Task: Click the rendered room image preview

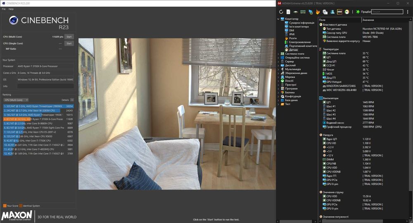Action: coord(177,114)
